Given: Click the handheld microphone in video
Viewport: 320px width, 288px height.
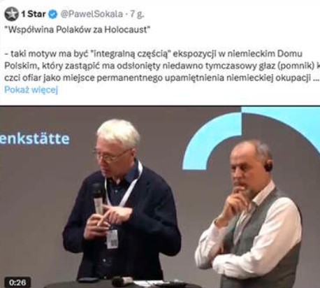Looking at the screenshot, I should point(98,199).
